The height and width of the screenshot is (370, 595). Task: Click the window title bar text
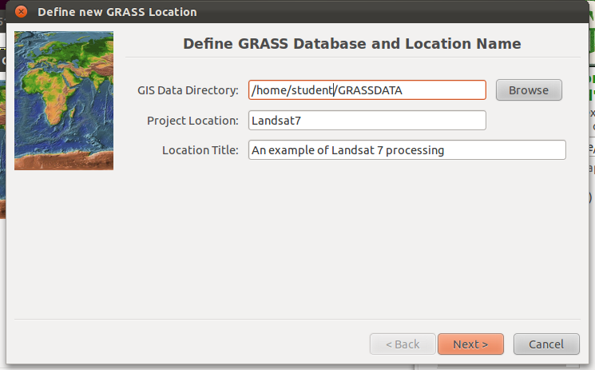[x=117, y=12]
